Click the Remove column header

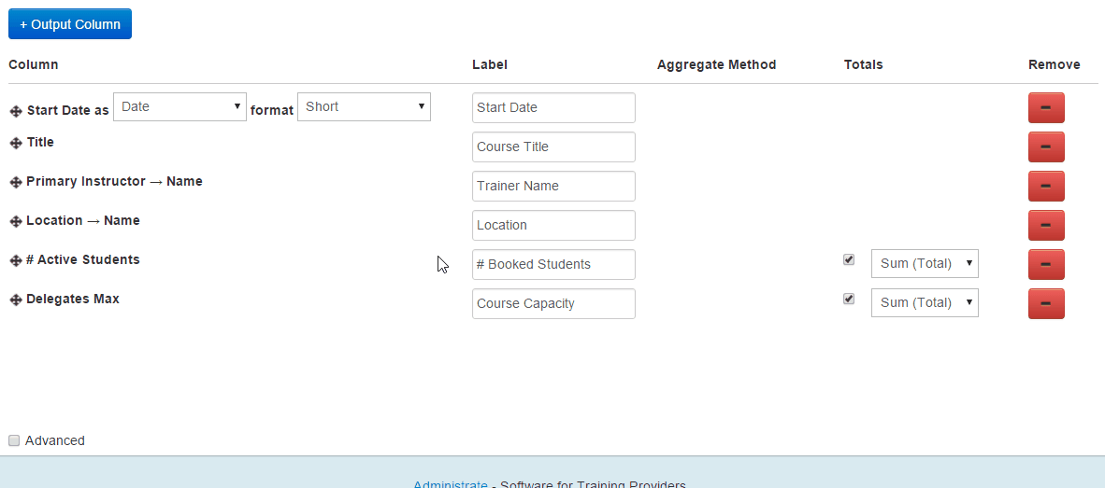click(x=1054, y=64)
